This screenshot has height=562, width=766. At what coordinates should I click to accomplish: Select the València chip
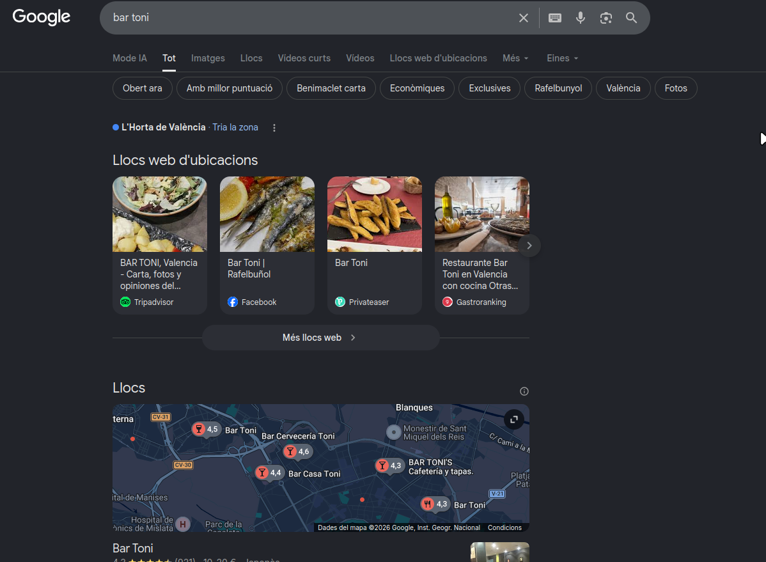click(623, 88)
